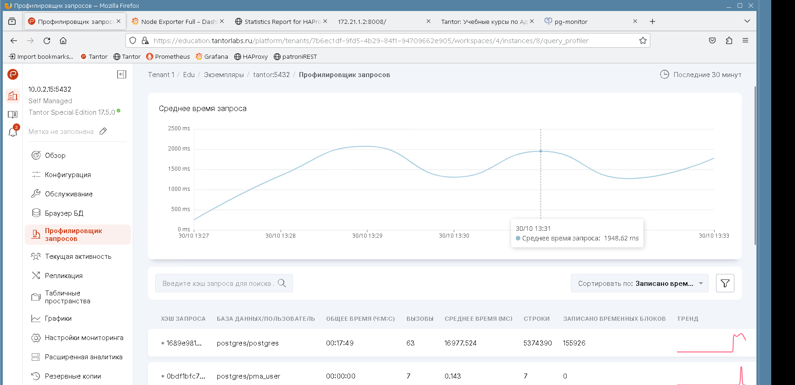The height and width of the screenshot is (385, 795).
Task: Reload the current page
Action: click(x=47, y=40)
